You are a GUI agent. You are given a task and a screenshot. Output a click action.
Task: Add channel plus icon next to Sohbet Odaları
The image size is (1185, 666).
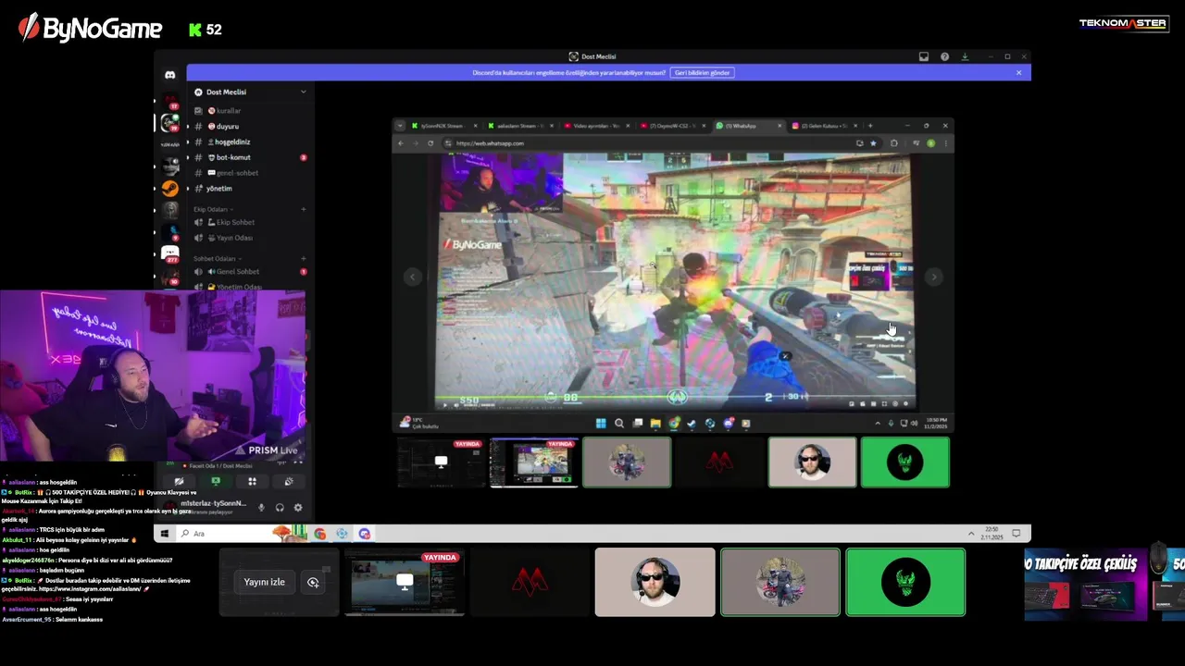[x=303, y=258]
